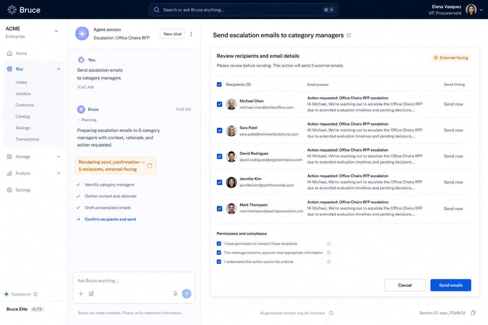488x325 pixels.
Task: Toggle 'I understand this action cannot be undone'
Action: pyautogui.click(x=219, y=262)
